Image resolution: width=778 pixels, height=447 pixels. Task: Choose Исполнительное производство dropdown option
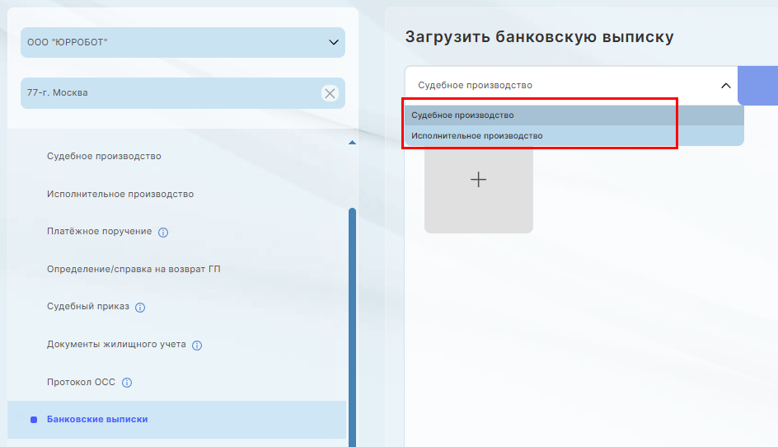pos(477,136)
